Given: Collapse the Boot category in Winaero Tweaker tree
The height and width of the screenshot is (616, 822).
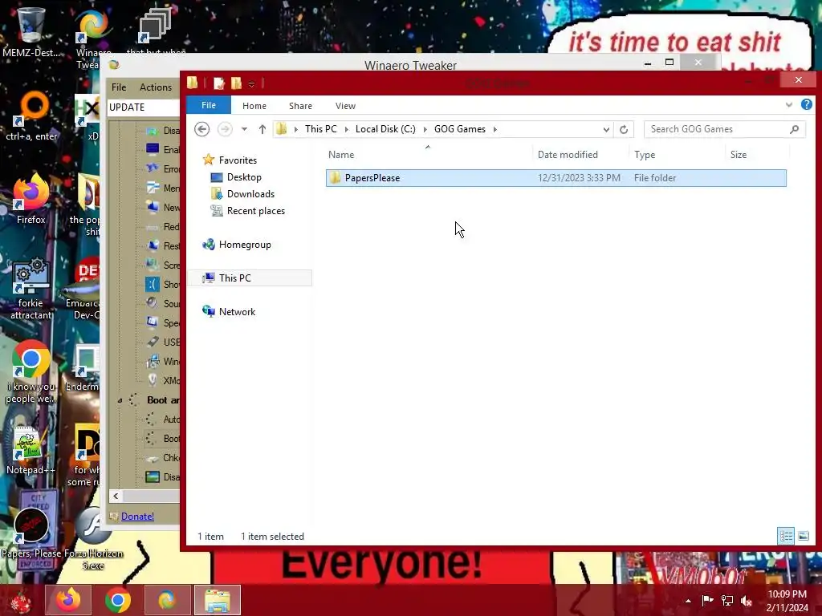Looking at the screenshot, I should click(120, 401).
